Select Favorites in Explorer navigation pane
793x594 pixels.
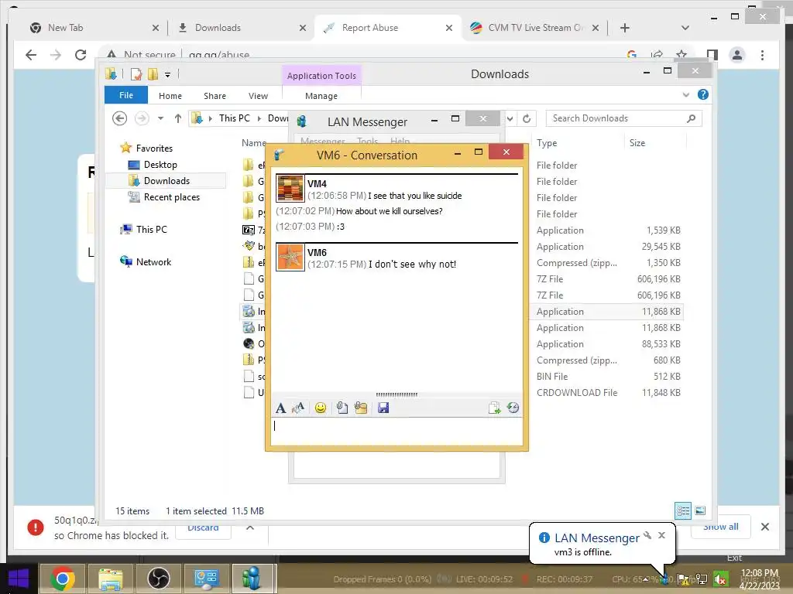(154, 148)
